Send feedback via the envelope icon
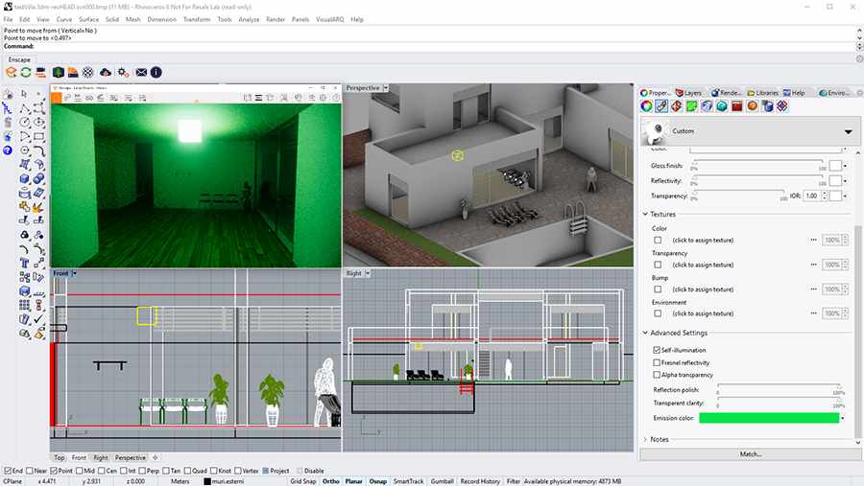This screenshot has width=864, height=486. (x=141, y=72)
